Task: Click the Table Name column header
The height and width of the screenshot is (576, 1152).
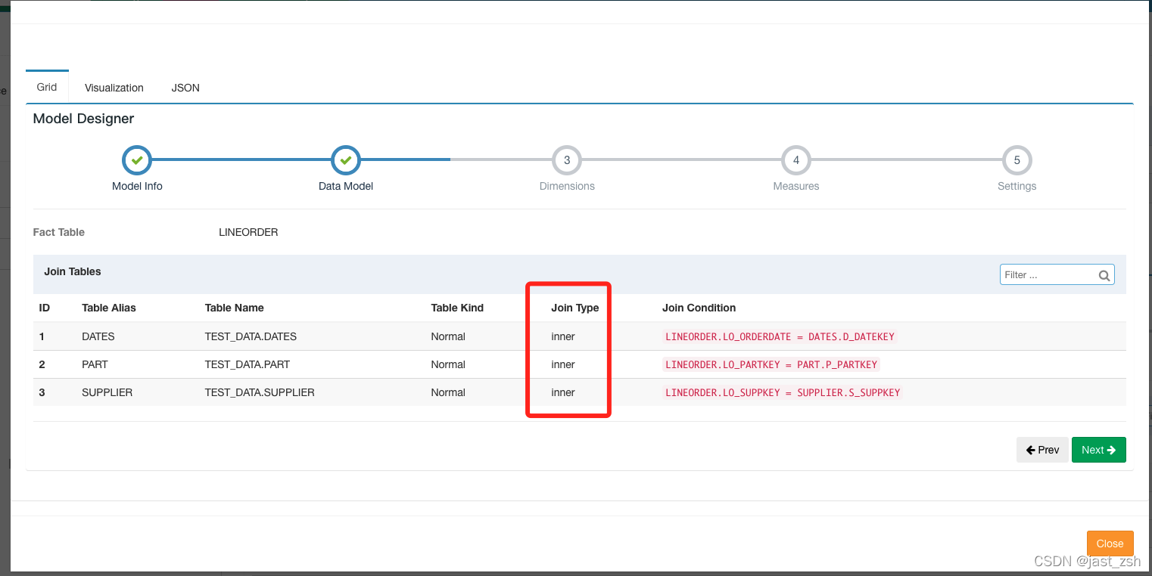Action: (235, 308)
